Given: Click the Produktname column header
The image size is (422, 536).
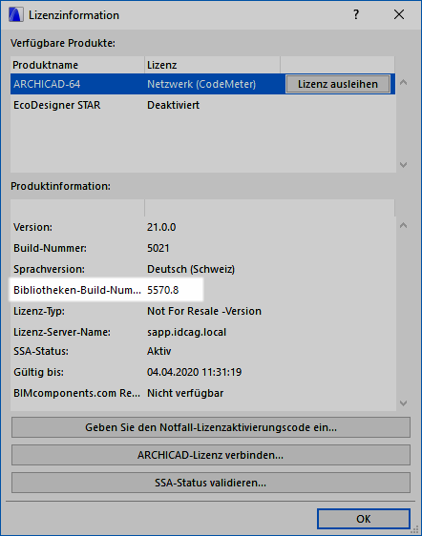Looking at the screenshot, I should point(77,65).
